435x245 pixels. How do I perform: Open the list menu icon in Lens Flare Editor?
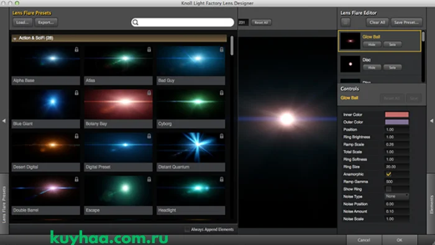(346, 22)
